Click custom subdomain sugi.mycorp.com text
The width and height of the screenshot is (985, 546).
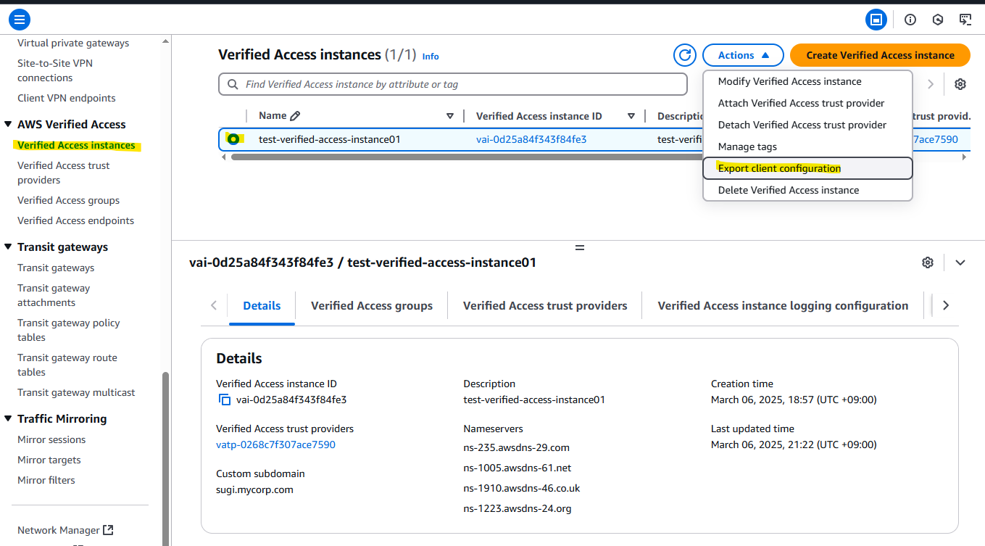[254, 489]
